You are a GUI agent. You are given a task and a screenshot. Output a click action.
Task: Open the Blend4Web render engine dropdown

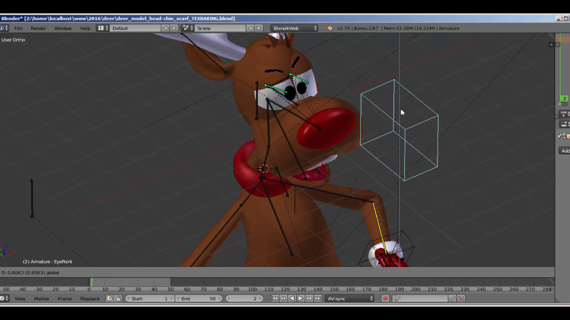pyautogui.click(x=294, y=28)
